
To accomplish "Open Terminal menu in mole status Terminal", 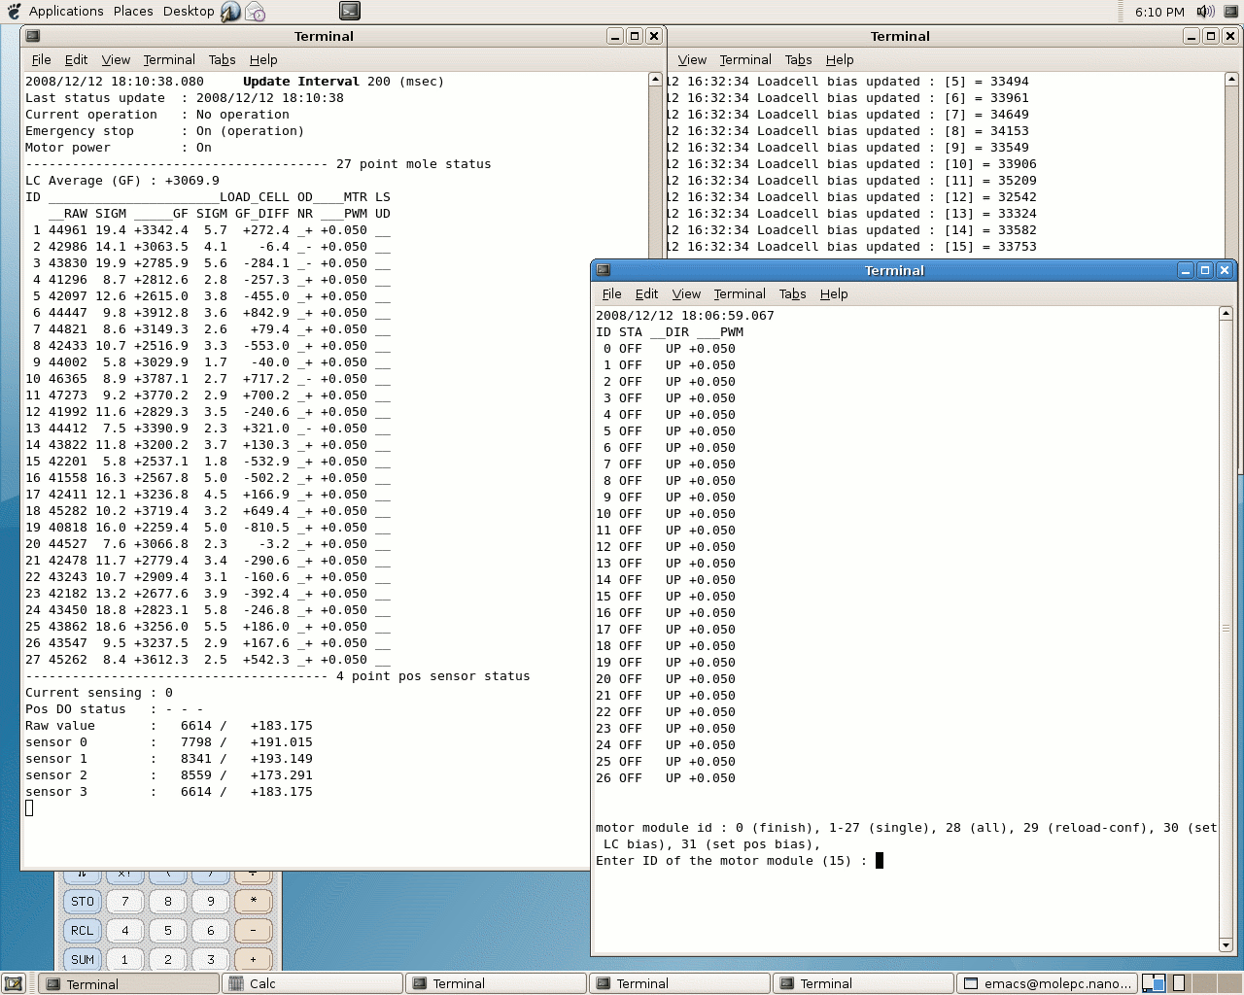I will 169,59.
